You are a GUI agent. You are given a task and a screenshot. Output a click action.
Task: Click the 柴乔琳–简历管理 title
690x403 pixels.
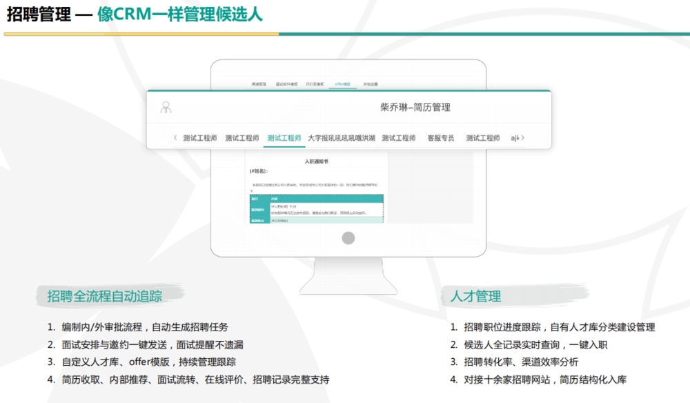(415, 107)
